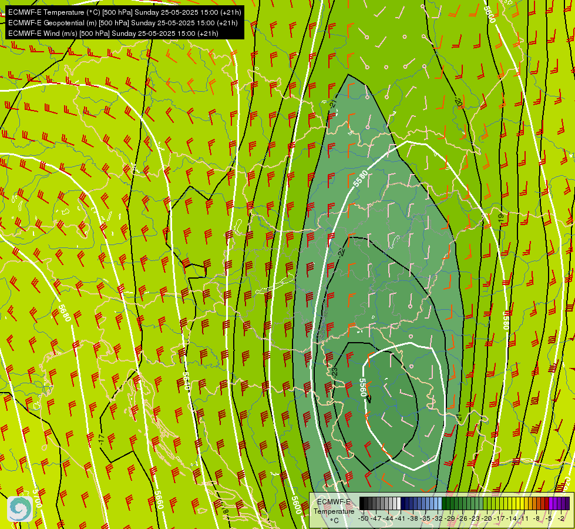Click the -35 tick label in the legend

tap(425, 519)
